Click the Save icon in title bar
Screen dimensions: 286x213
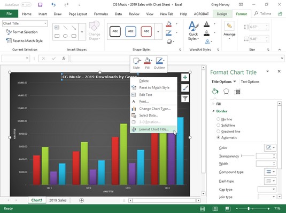[x=40, y=5]
